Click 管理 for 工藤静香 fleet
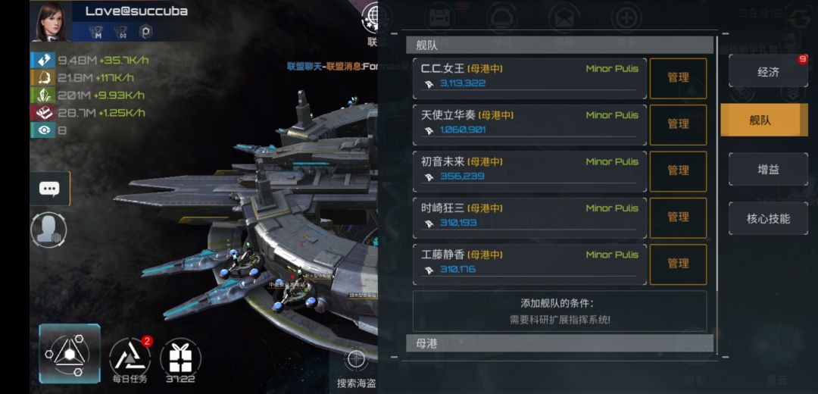The image size is (818, 394). [x=678, y=264]
